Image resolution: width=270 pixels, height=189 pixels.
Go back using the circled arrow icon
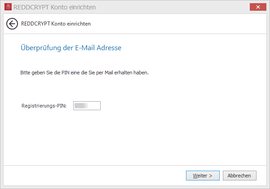[12, 24]
